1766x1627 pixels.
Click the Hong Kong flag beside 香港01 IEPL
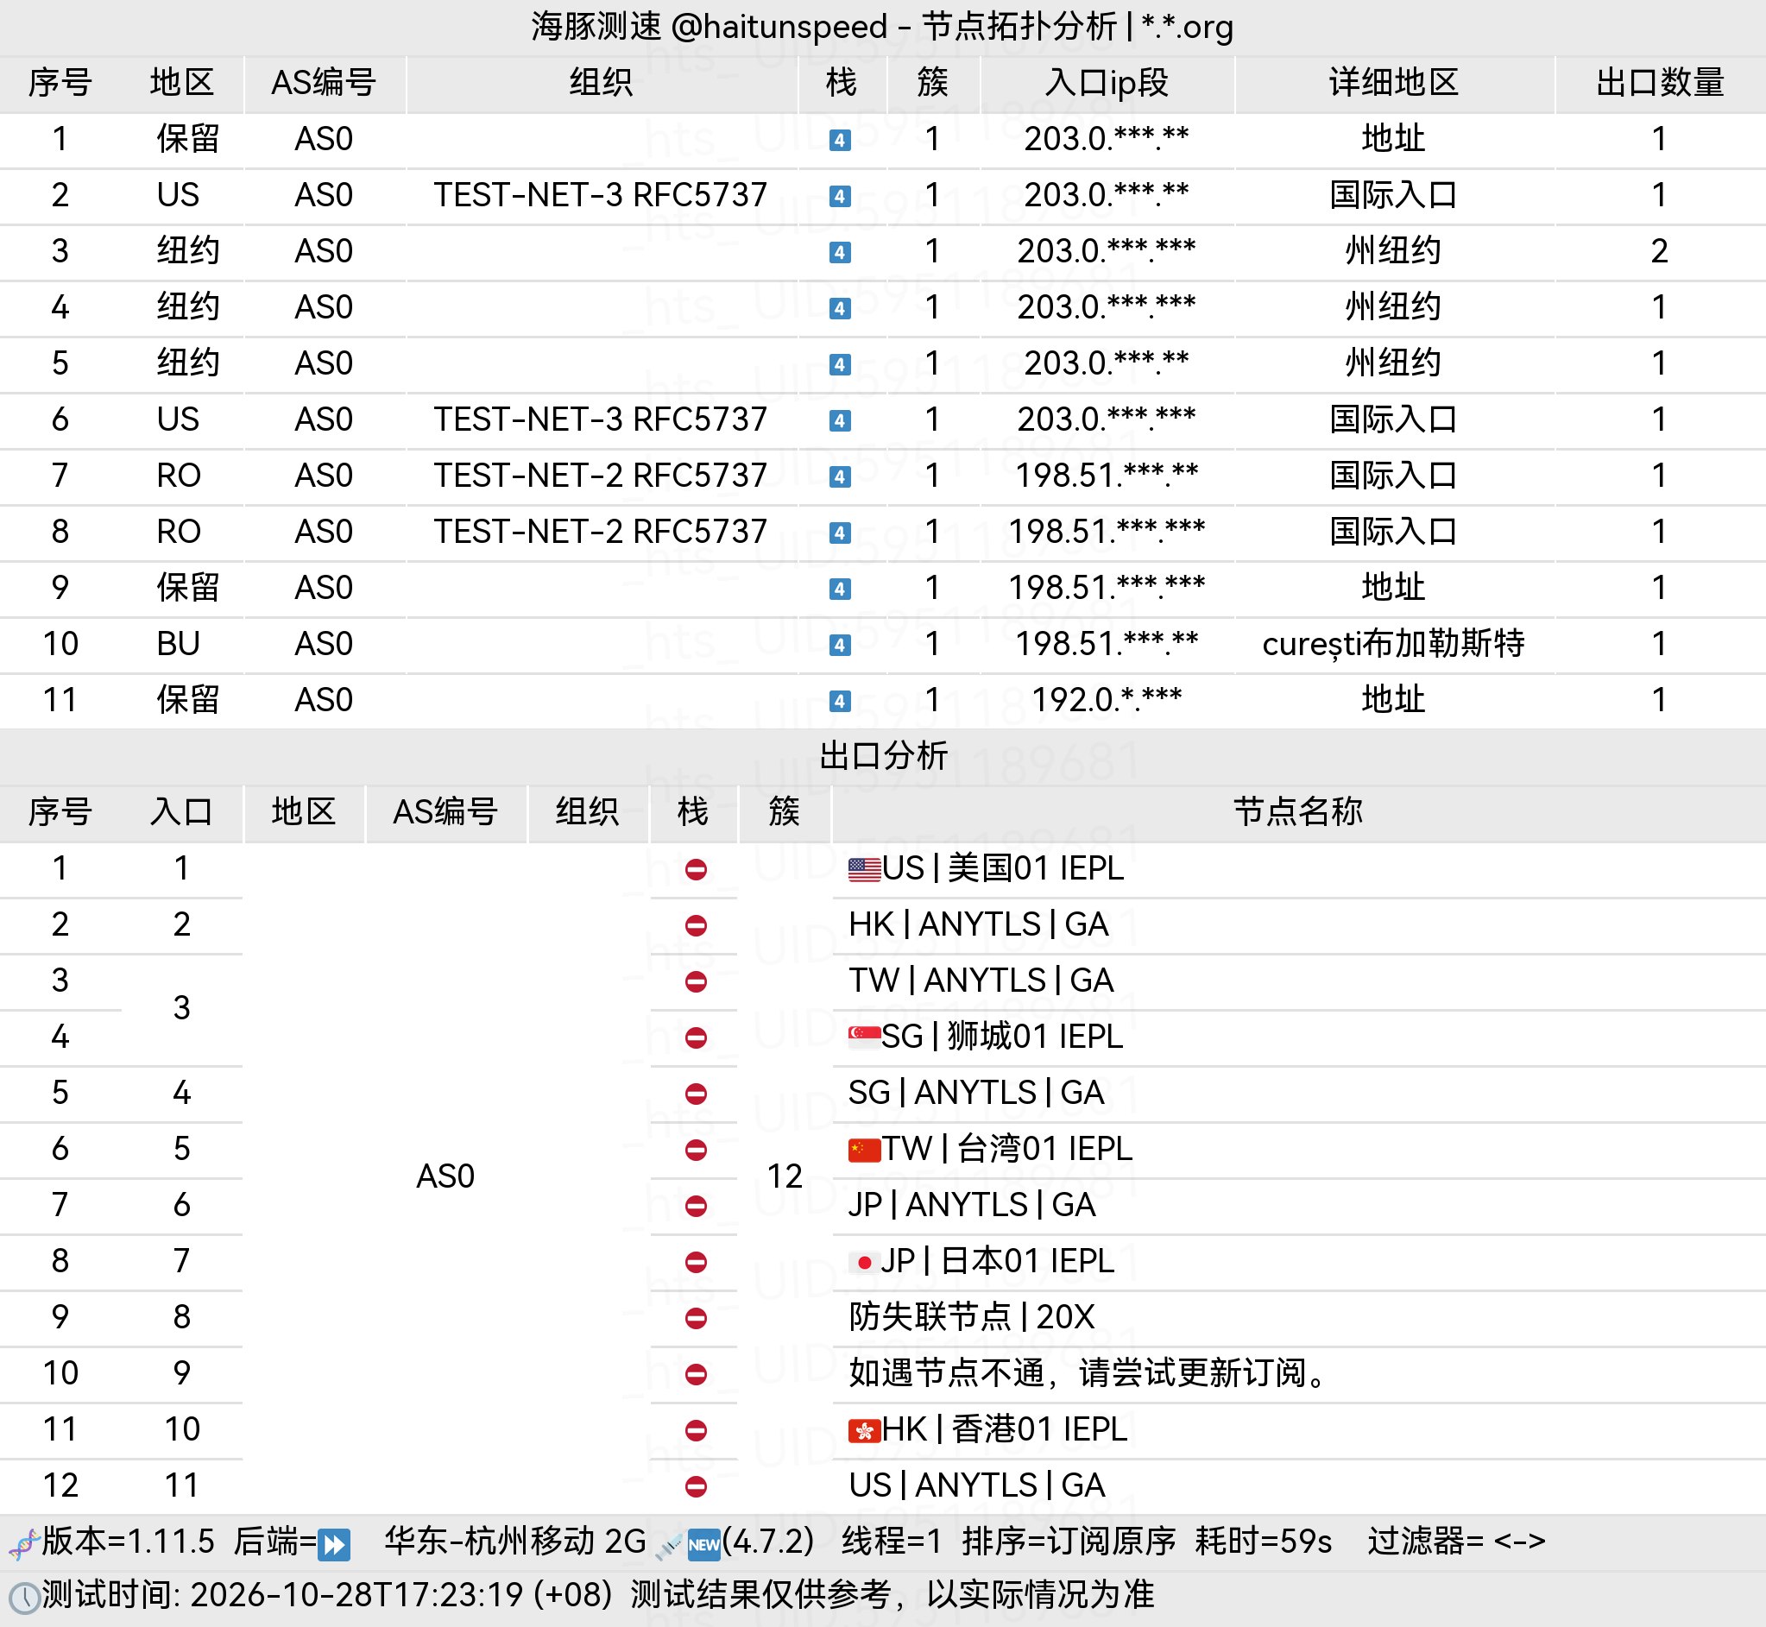pos(864,1430)
